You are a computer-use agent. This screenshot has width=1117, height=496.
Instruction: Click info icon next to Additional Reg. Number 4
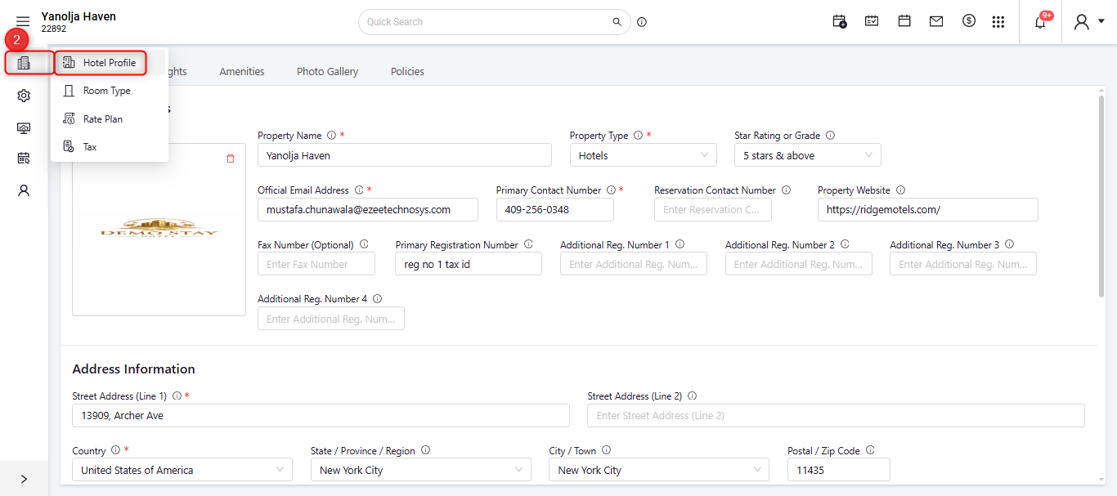click(x=377, y=299)
